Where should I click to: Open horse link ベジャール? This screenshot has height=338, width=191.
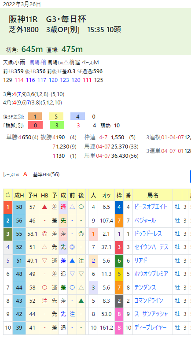click(x=145, y=220)
